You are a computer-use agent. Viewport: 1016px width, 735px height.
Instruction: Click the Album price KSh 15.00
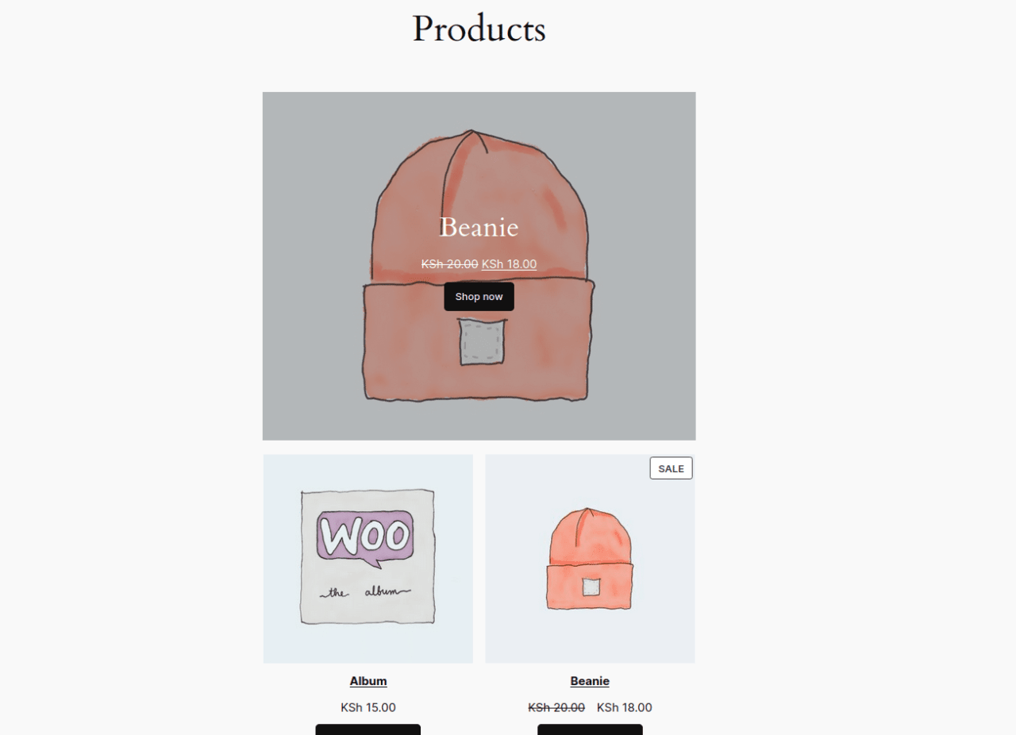(368, 707)
